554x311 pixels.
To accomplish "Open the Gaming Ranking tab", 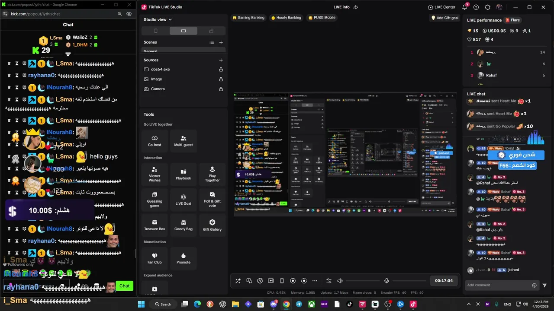I will coord(248,18).
